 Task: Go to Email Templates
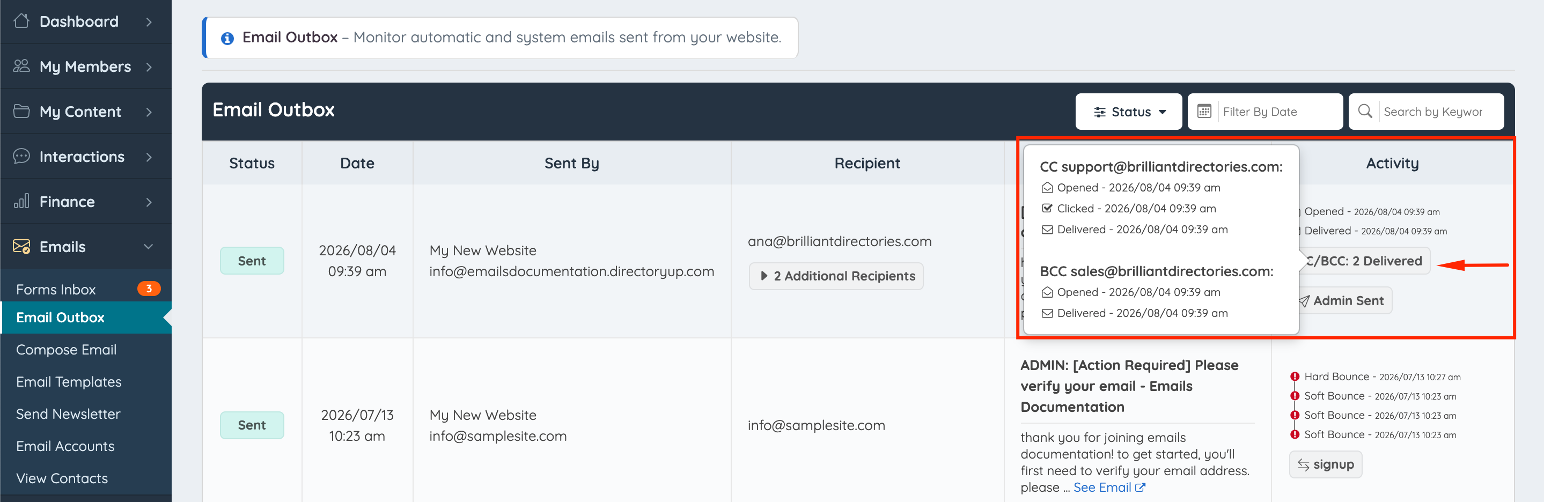(69, 382)
